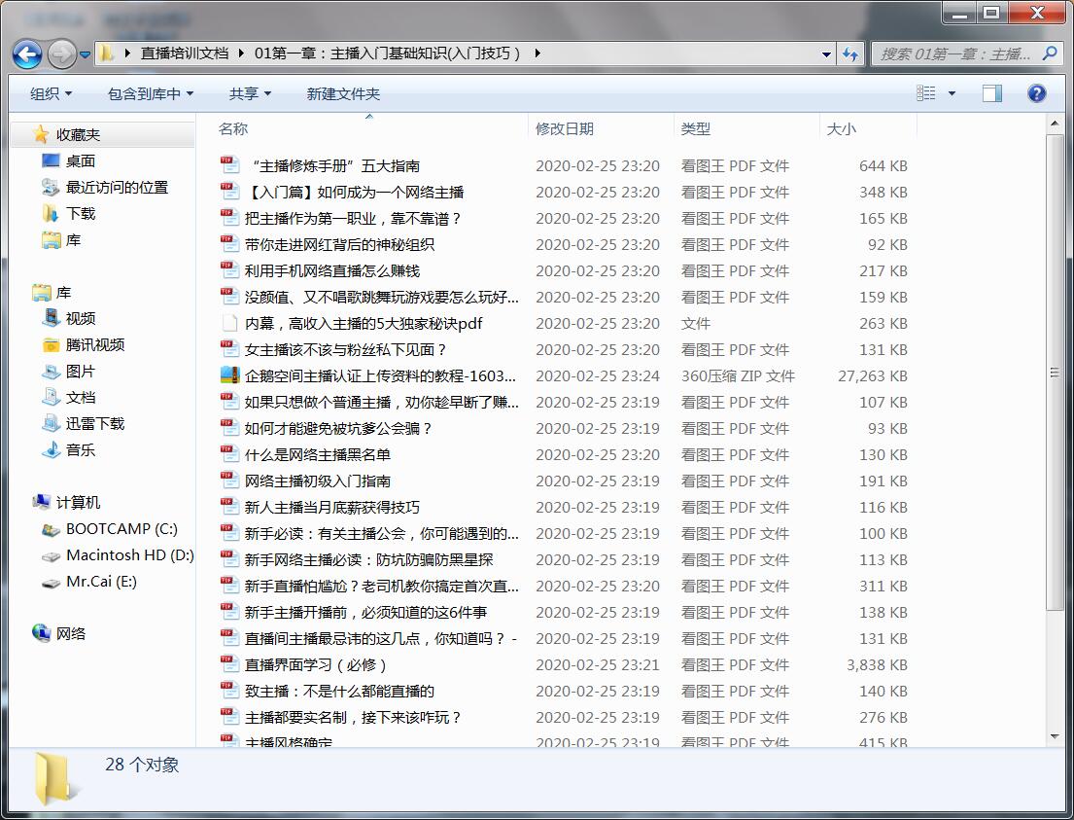This screenshot has height=820, width=1074.
Task: Open Explorer Help via the question mark icon
Action: click(x=1036, y=93)
